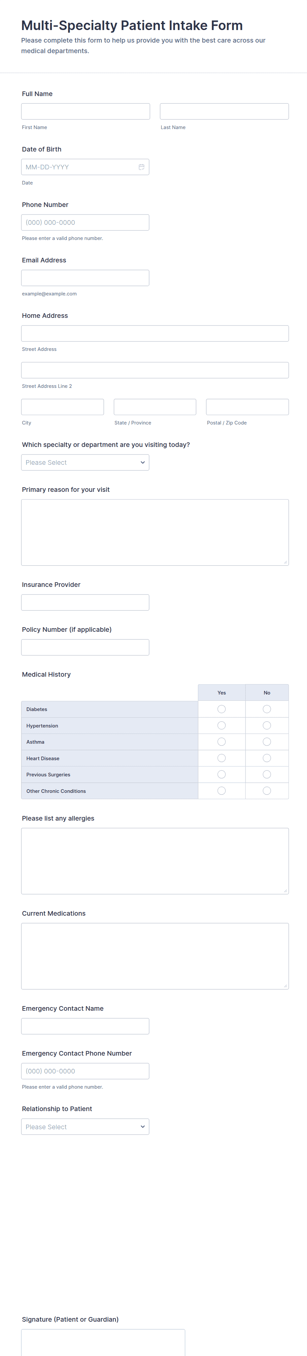Expand the Relationship to Patient dropdown
This screenshot has height=1356, width=307.
(x=85, y=1127)
